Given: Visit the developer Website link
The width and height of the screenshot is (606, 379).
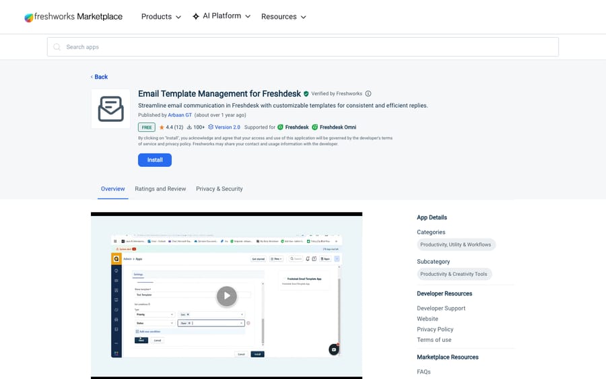Looking at the screenshot, I should pyautogui.click(x=428, y=318).
